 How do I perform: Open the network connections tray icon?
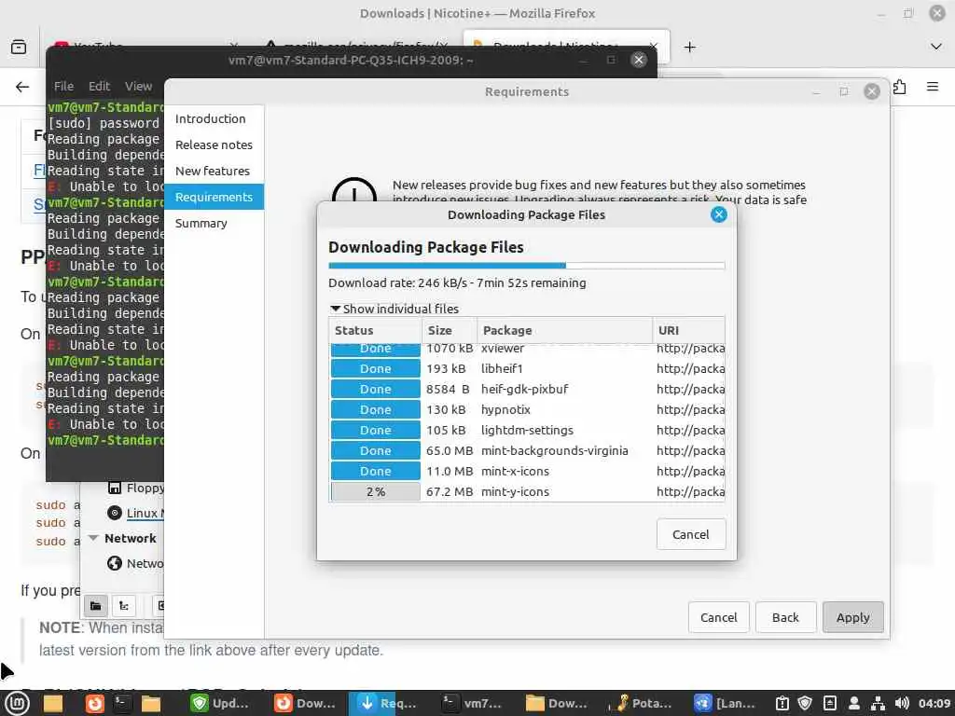point(878,703)
